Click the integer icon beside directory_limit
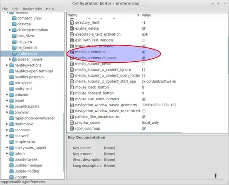Screen dimensions: 229x185 pos(72,22)
